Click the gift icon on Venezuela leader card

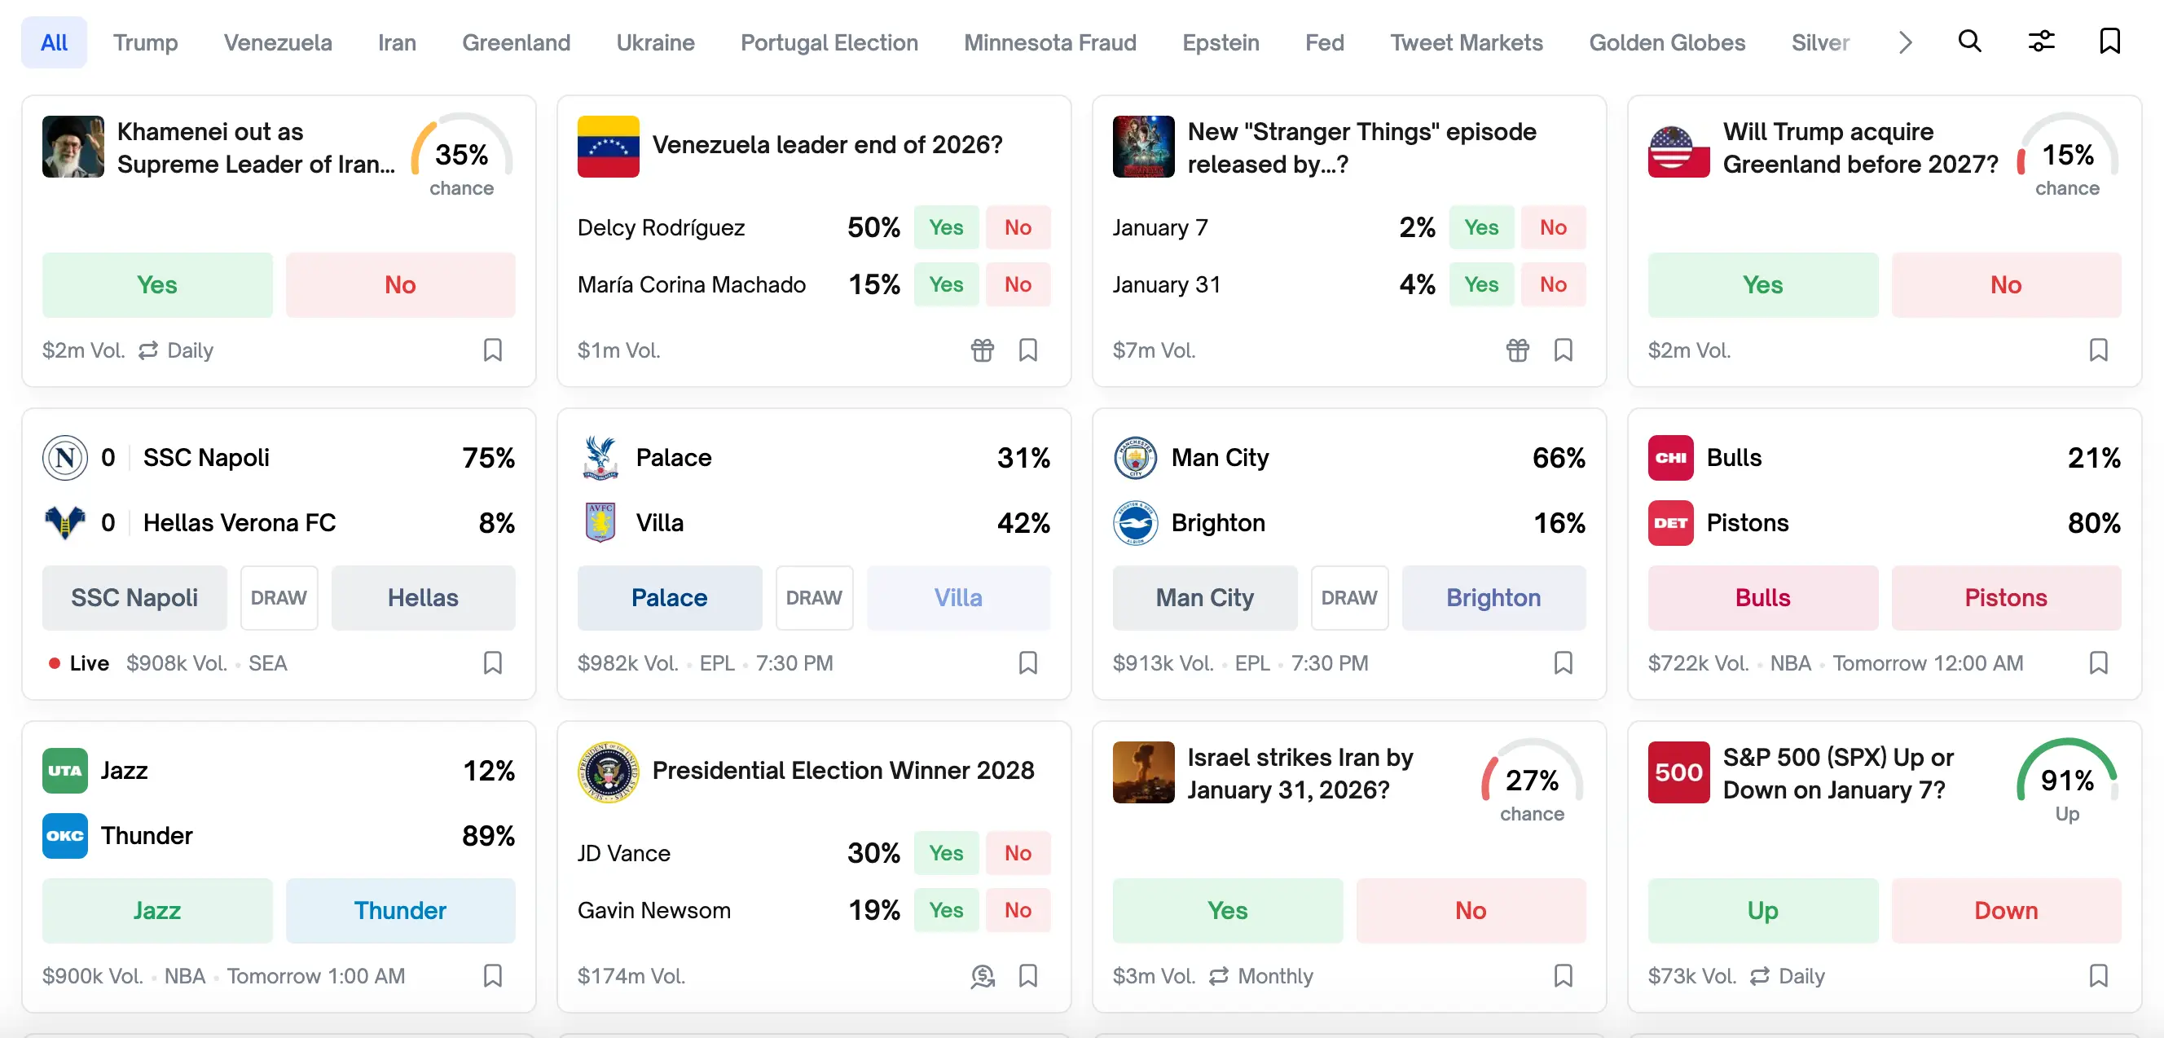coord(982,350)
